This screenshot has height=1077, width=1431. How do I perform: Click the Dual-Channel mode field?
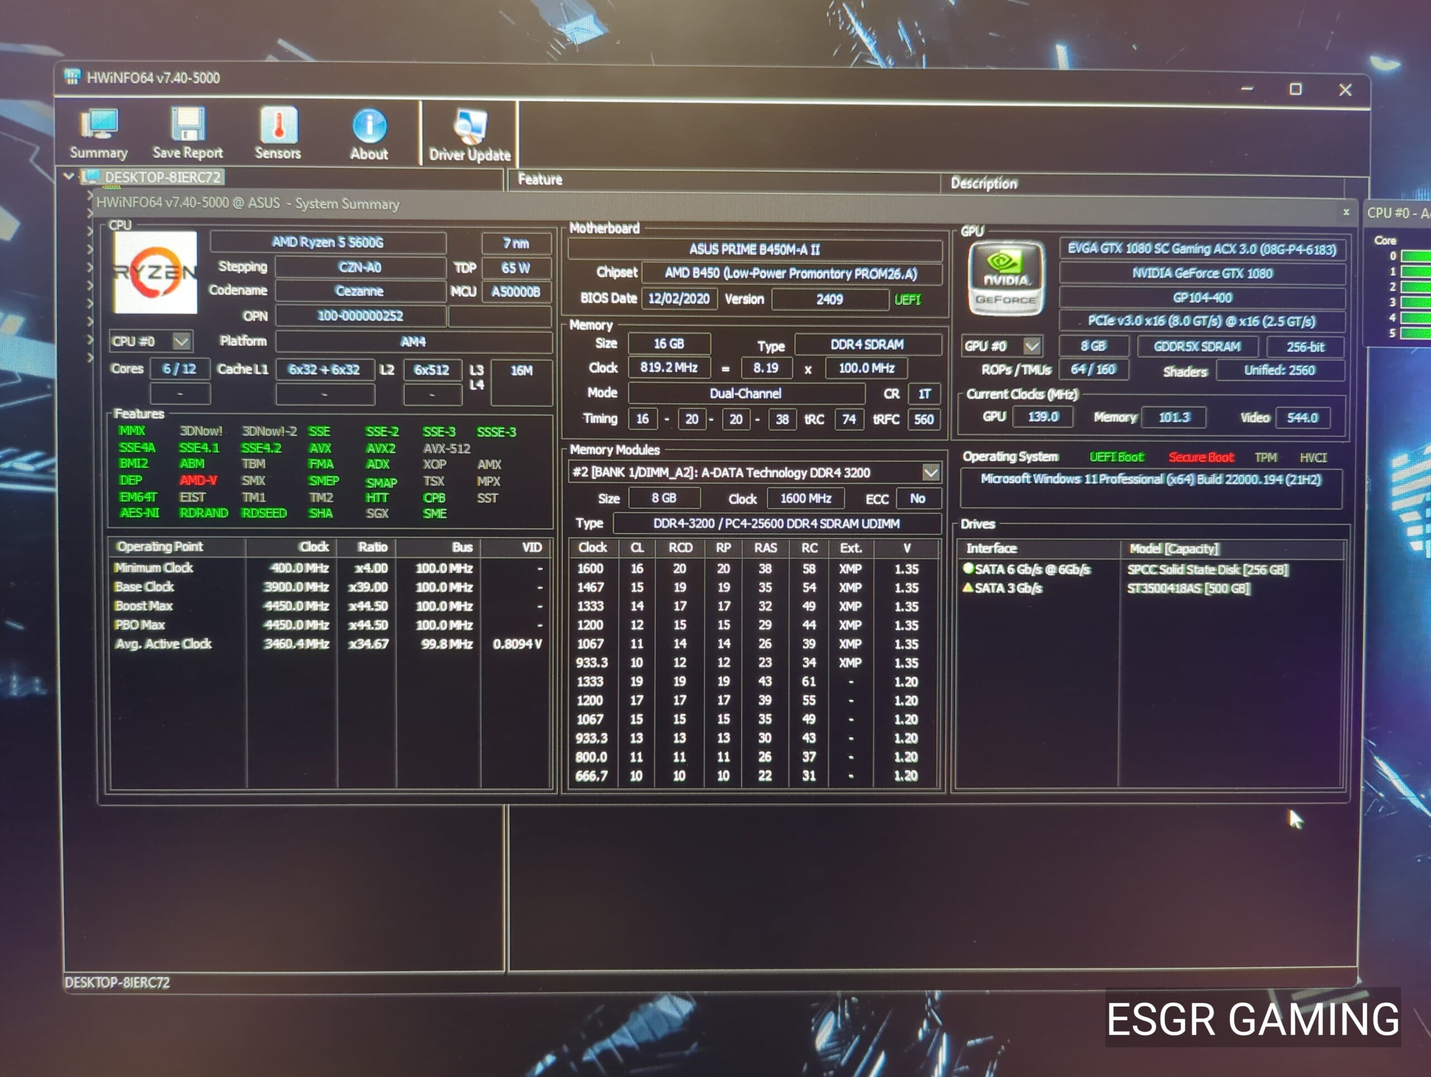pos(746,393)
